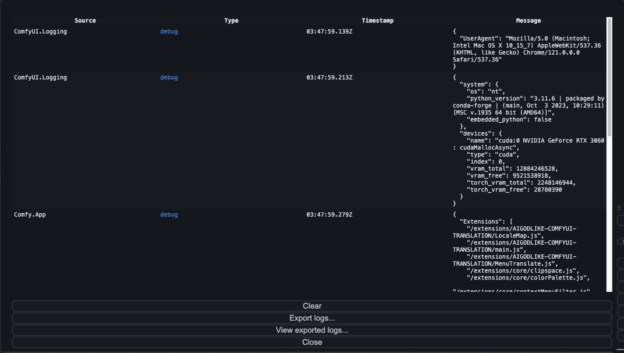
Task: Click debug type in 03:47:59.139Z row
Action: [169, 31]
